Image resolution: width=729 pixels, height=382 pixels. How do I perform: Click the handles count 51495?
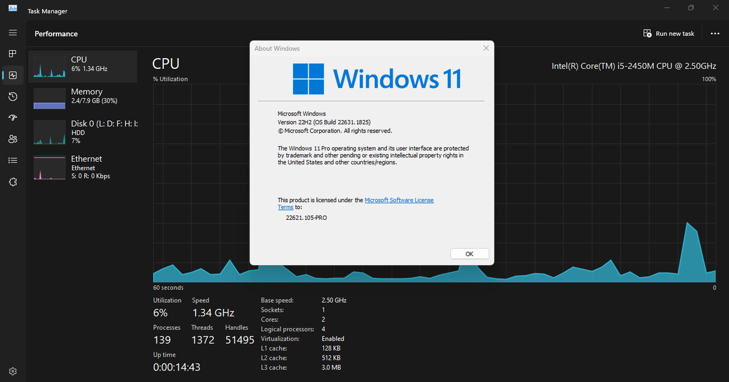[x=240, y=340]
